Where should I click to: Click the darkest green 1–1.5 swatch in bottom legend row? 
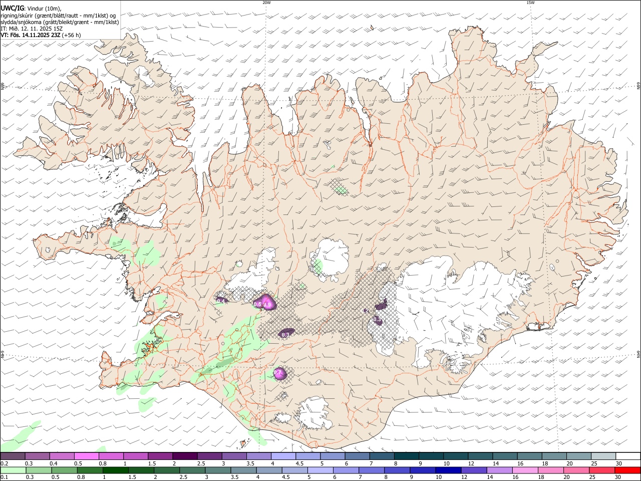click(x=115, y=470)
